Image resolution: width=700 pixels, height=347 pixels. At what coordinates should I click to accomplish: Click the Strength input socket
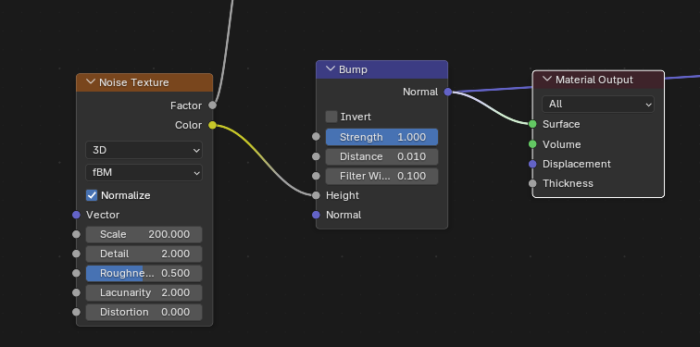[x=316, y=136]
